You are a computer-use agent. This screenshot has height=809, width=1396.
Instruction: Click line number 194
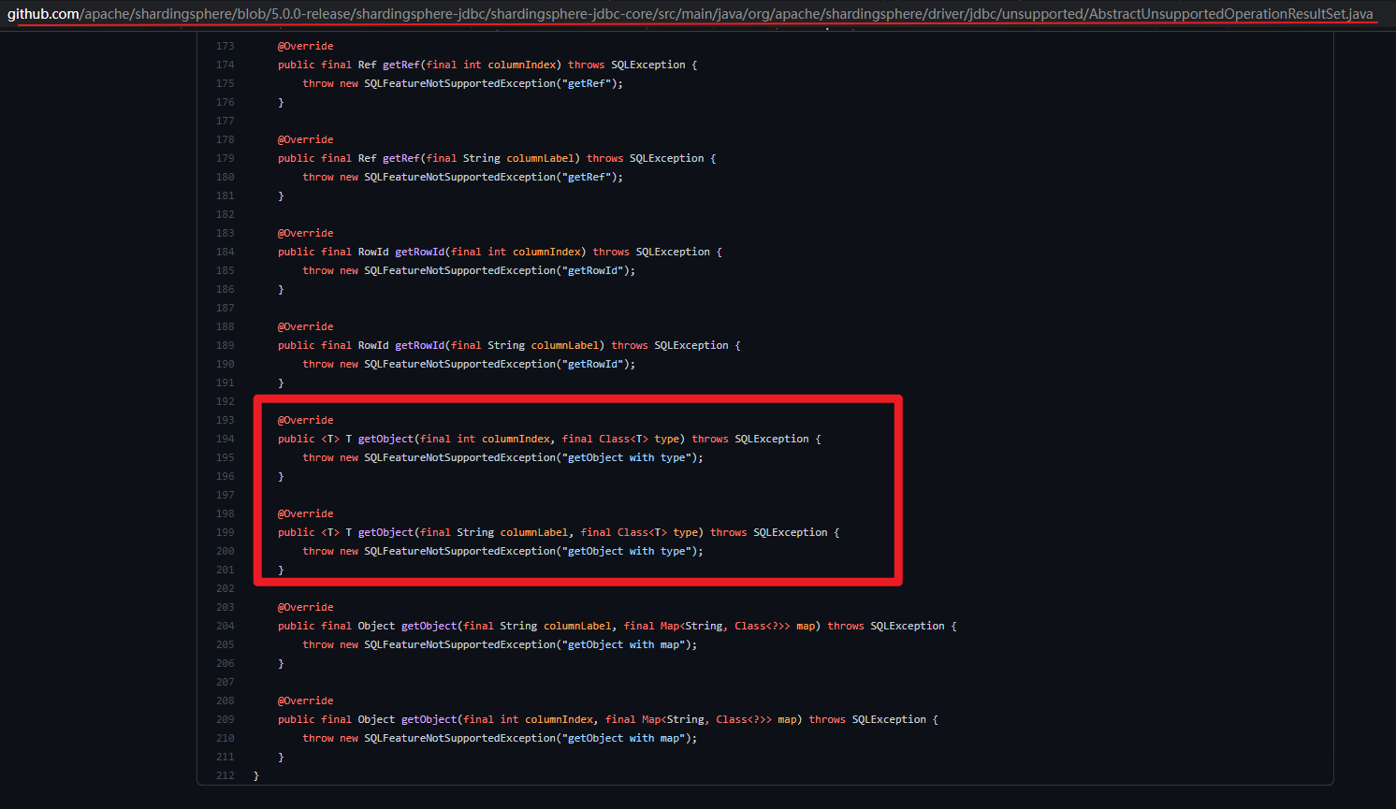coord(225,439)
